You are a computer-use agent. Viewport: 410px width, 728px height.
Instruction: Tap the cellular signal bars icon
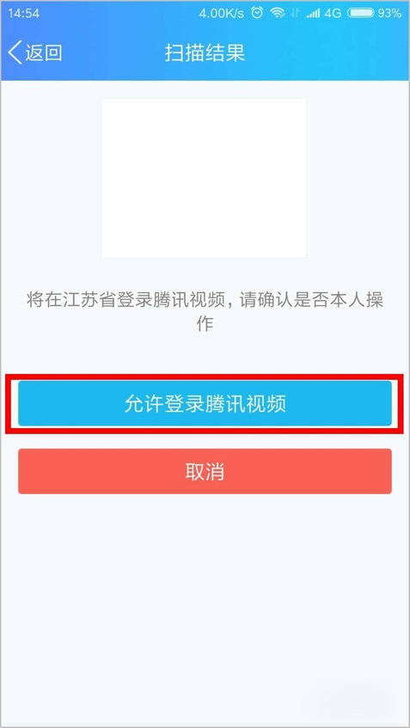pyautogui.click(x=313, y=14)
